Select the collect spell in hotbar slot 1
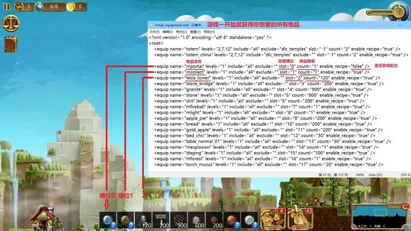The width and height of the screenshot is (411, 231). click(x=126, y=220)
